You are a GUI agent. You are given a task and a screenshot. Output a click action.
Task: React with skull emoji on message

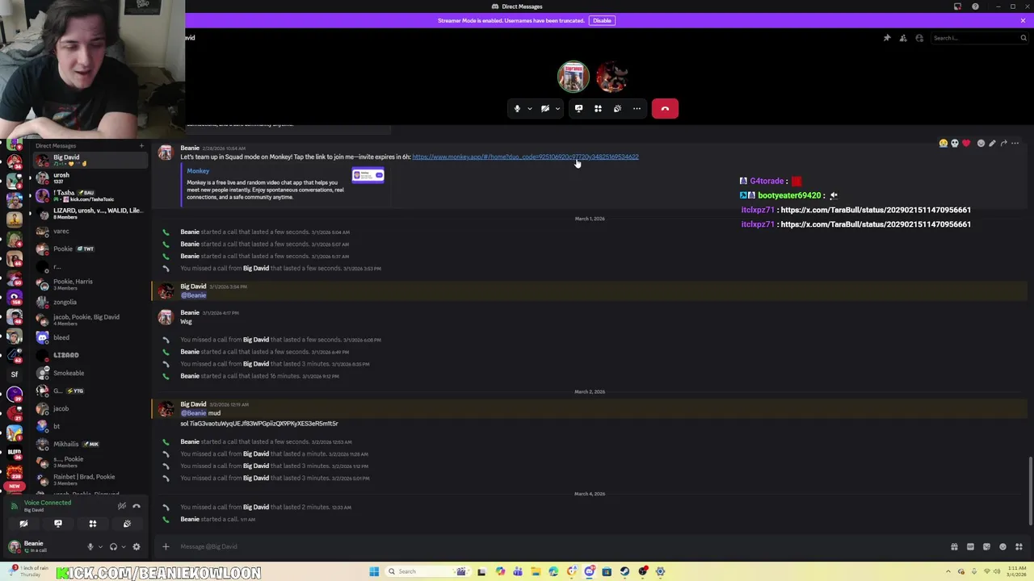(955, 144)
